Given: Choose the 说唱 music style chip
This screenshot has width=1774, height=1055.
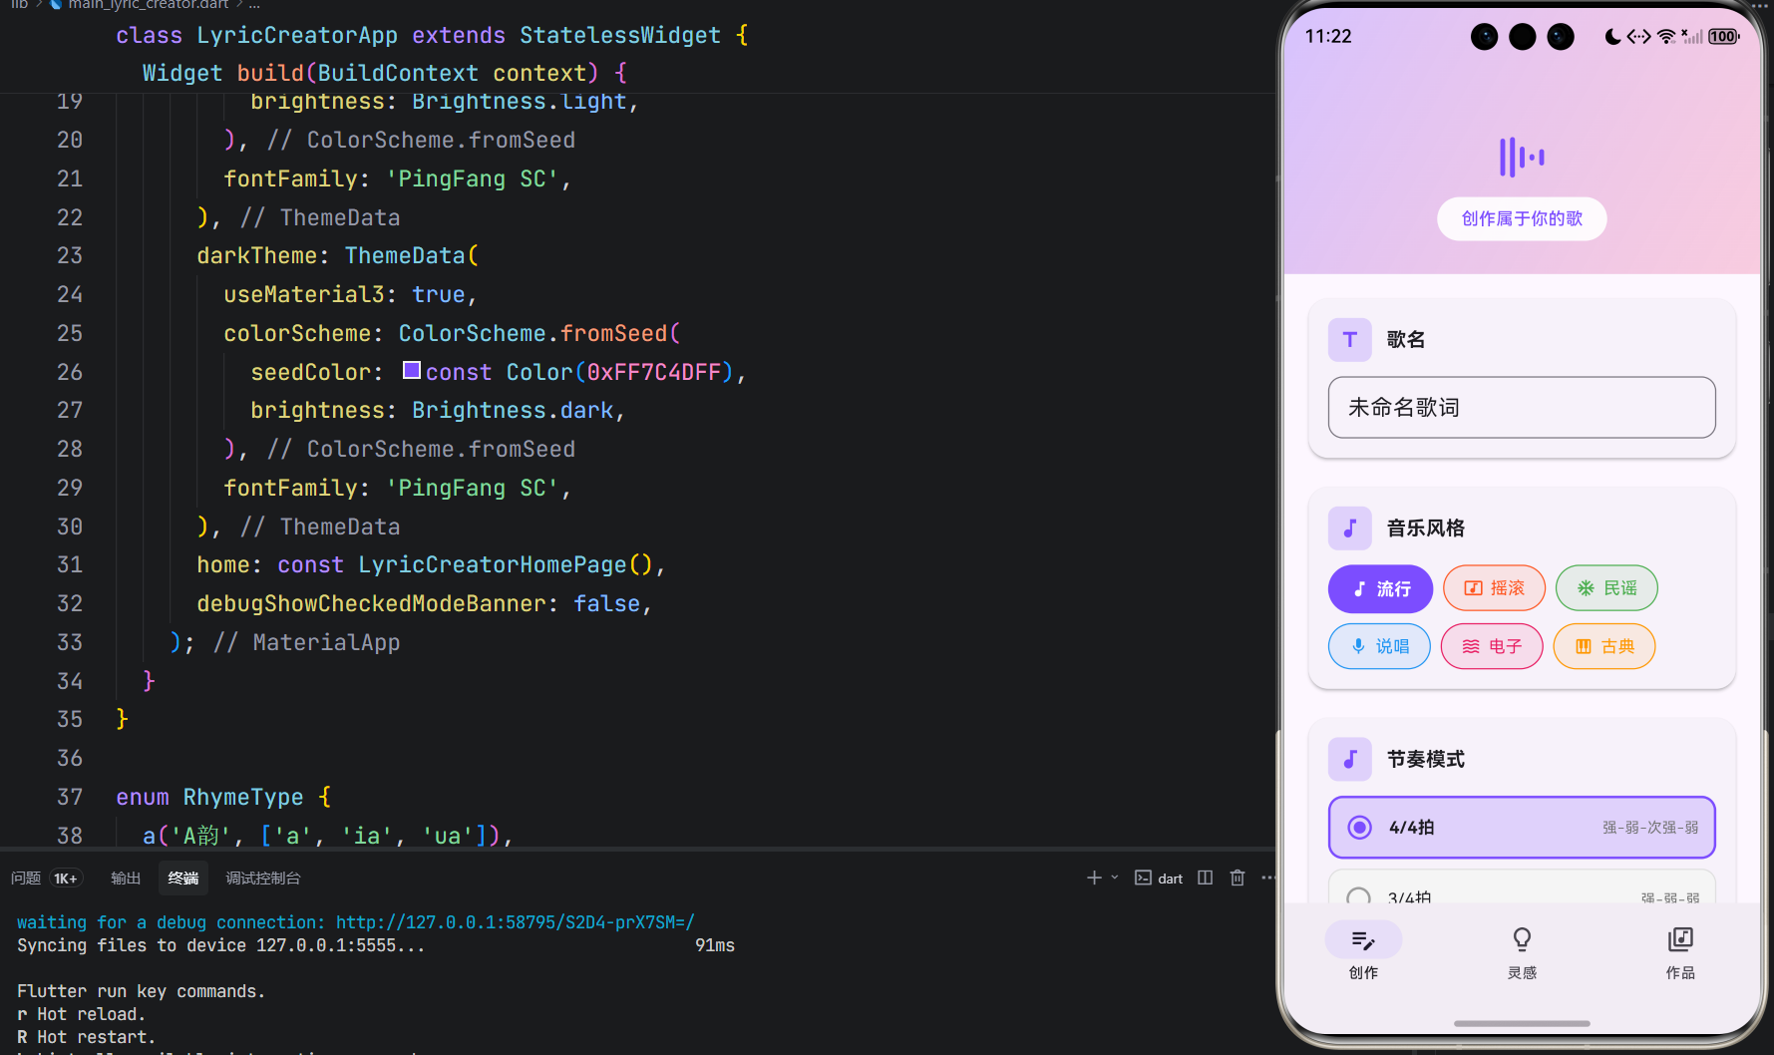Looking at the screenshot, I should pyautogui.click(x=1379, y=646).
